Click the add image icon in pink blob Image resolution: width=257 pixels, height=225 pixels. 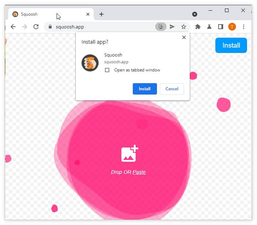pyautogui.click(x=129, y=154)
